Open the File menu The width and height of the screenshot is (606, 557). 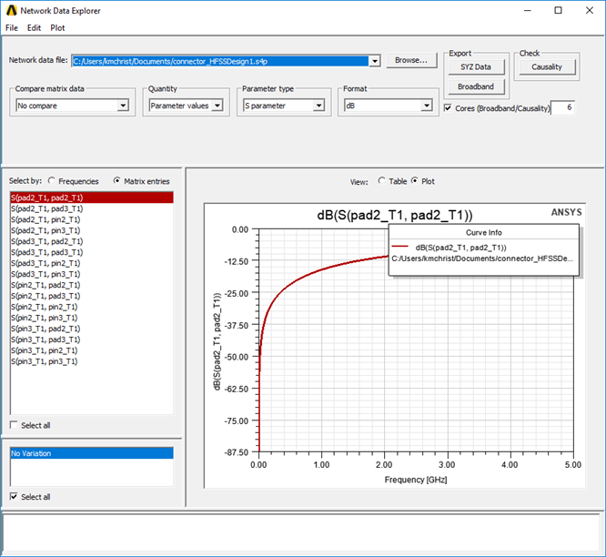click(12, 28)
